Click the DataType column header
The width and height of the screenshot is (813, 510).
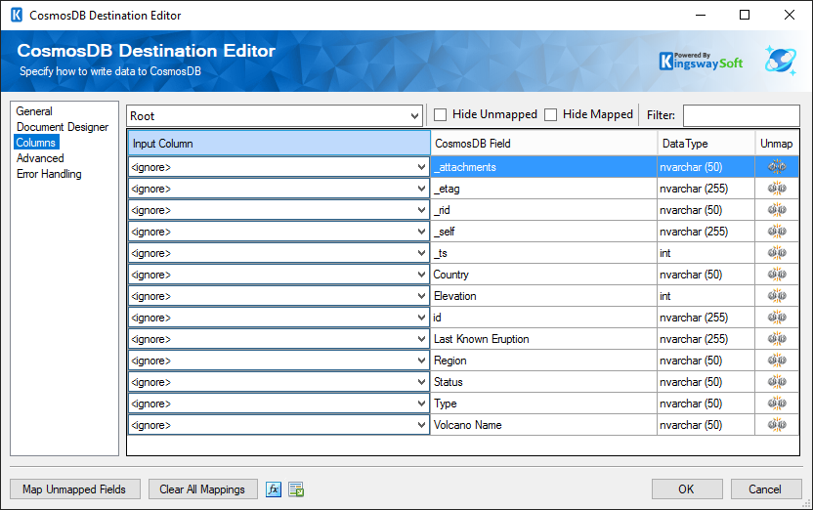[x=706, y=143]
